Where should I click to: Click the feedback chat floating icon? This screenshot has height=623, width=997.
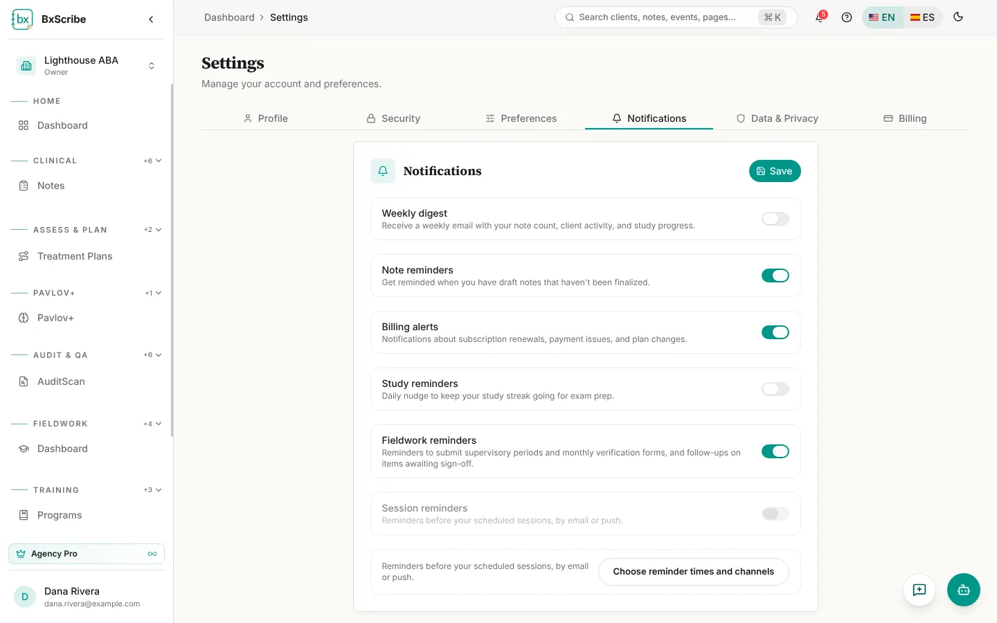tap(919, 590)
